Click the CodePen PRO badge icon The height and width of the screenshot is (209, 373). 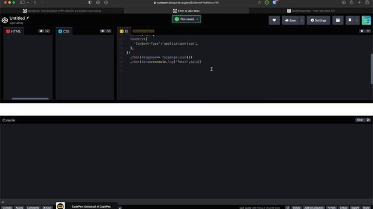(x=61, y=206)
